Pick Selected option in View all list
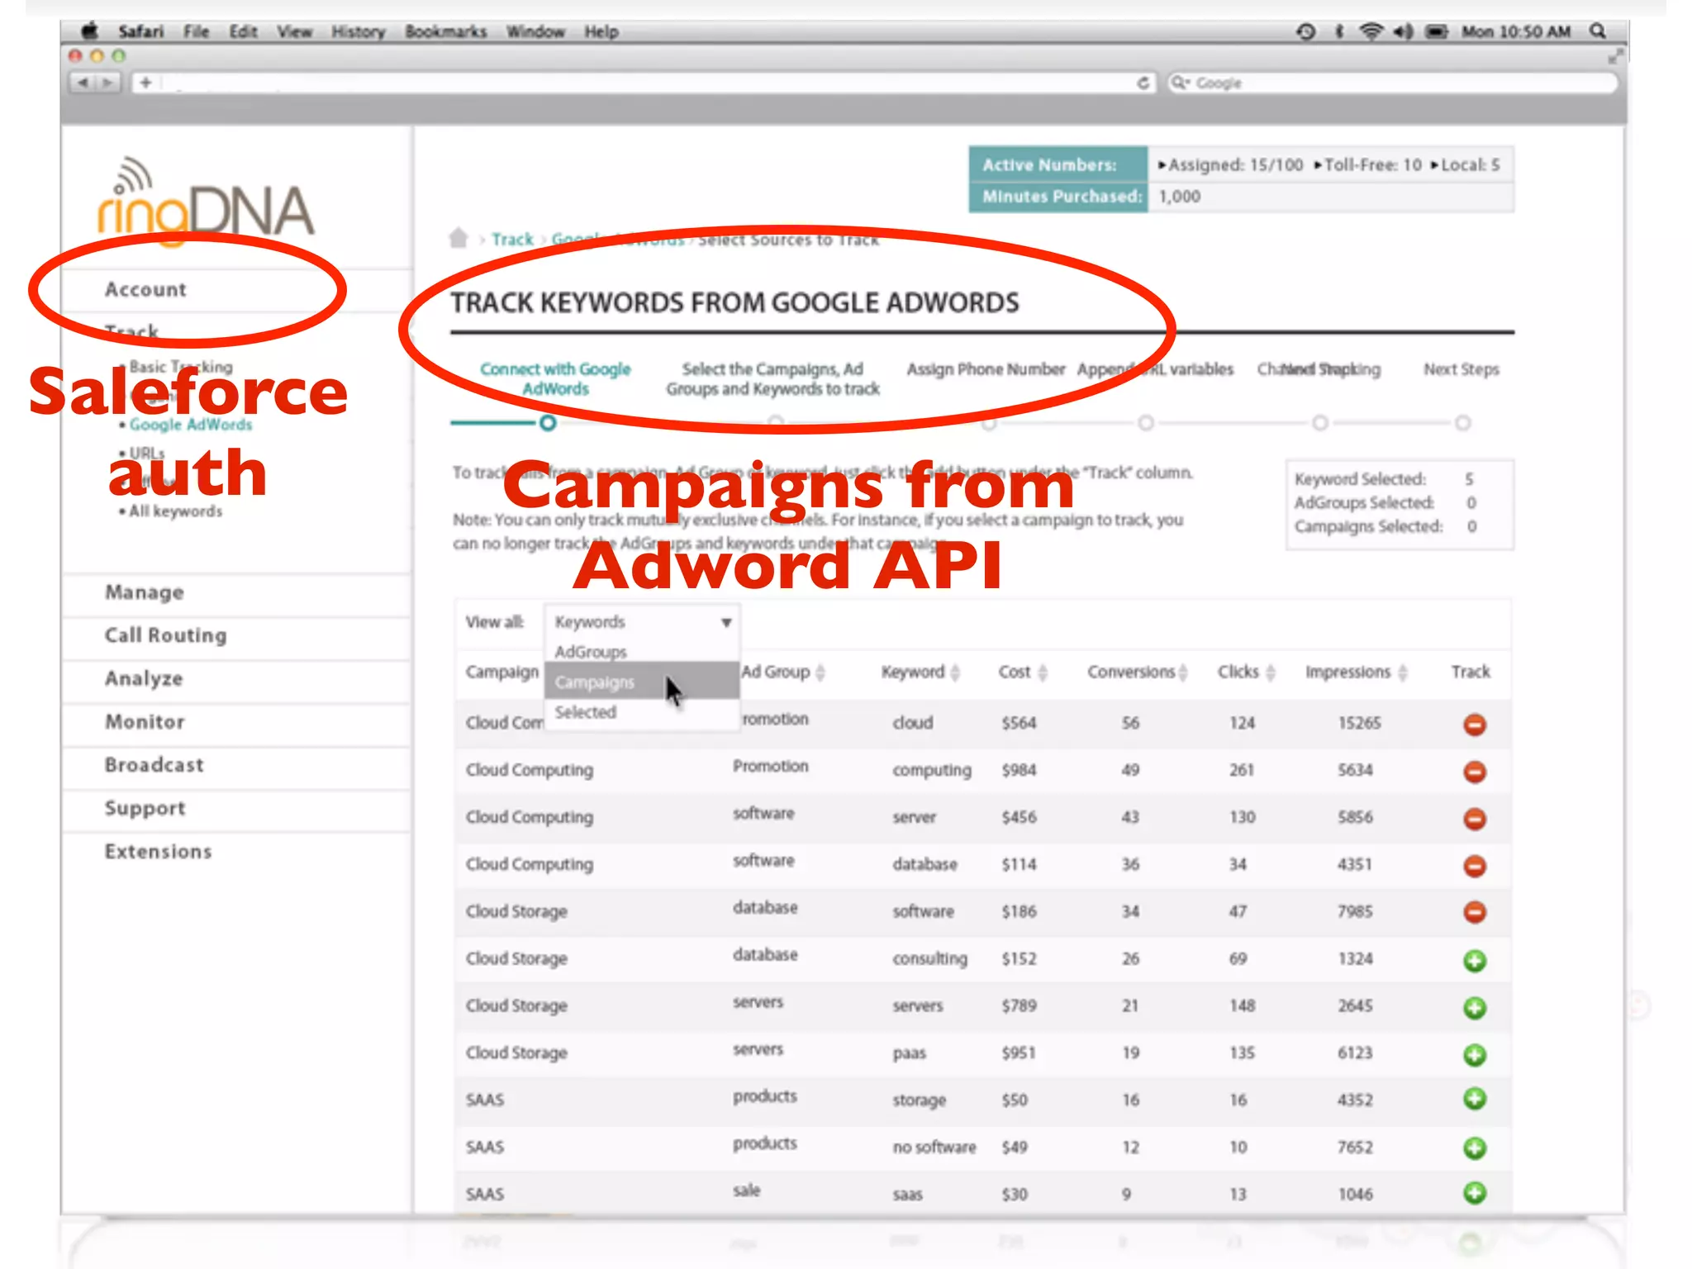Viewport: 1692px width, 1269px height. (x=586, y=712)
